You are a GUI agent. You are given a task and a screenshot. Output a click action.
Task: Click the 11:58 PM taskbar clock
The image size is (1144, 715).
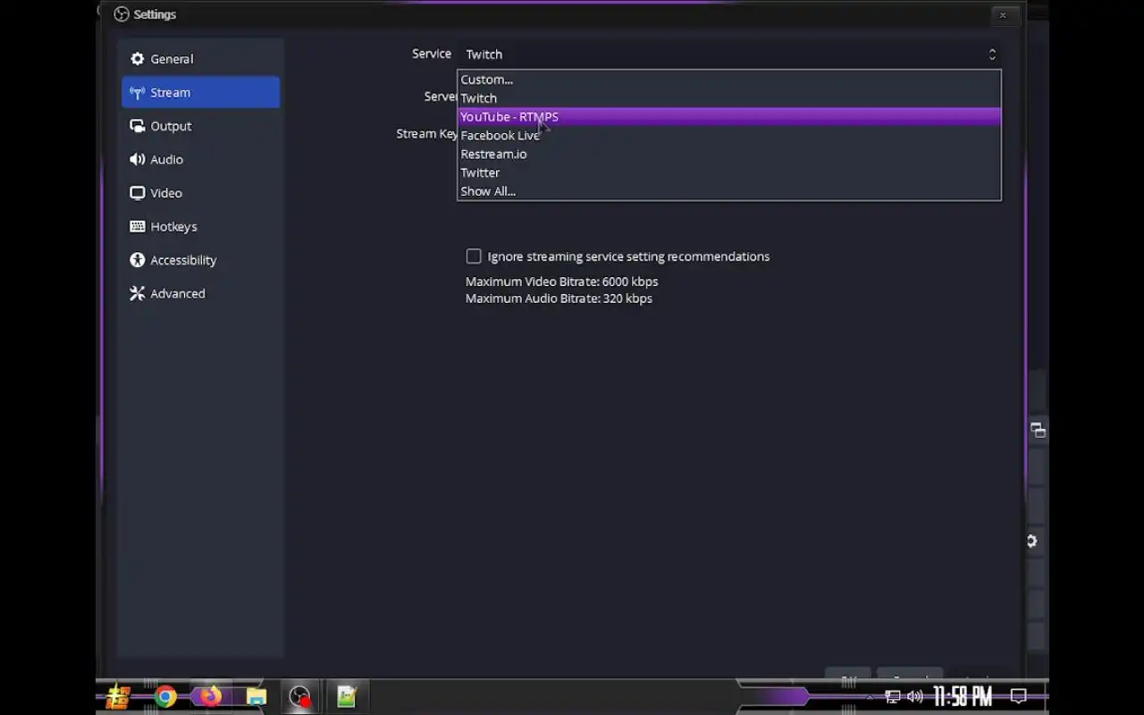963,696
